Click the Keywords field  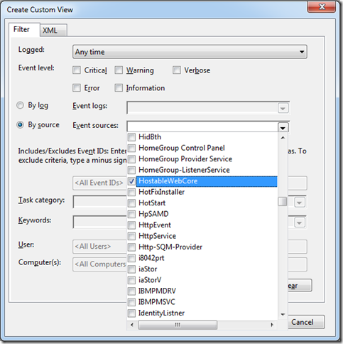point(100,222)
